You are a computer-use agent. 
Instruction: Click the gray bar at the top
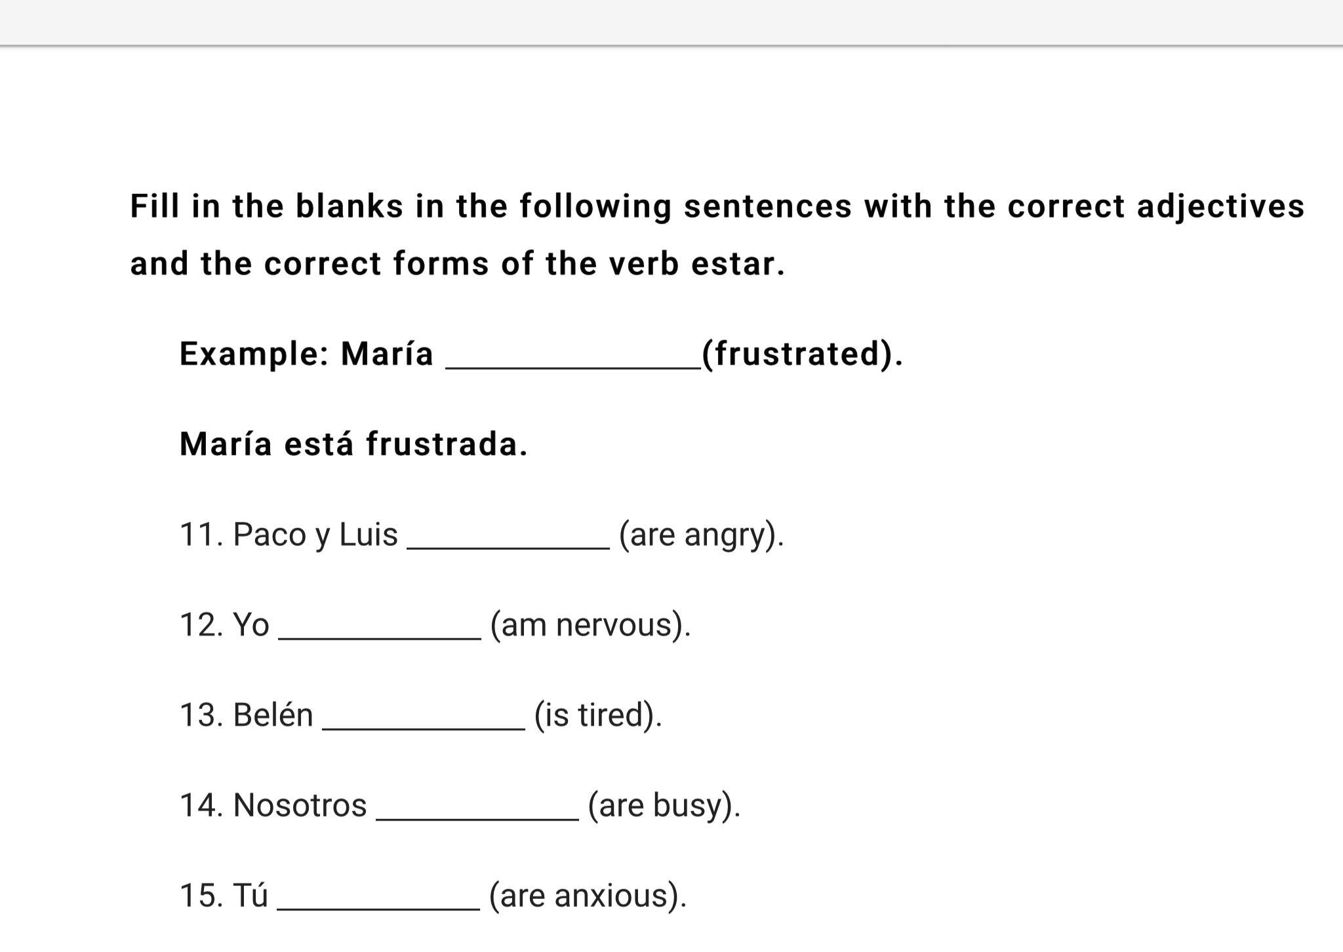coord(671,22)
